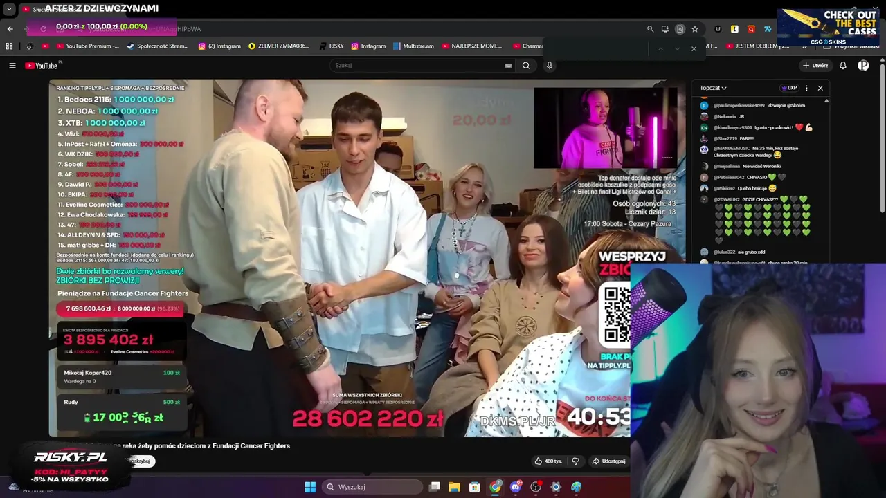The width and height of the screenshot is (886, 498).
Task: Click the Utwórz create button
Action: point(815,66)
